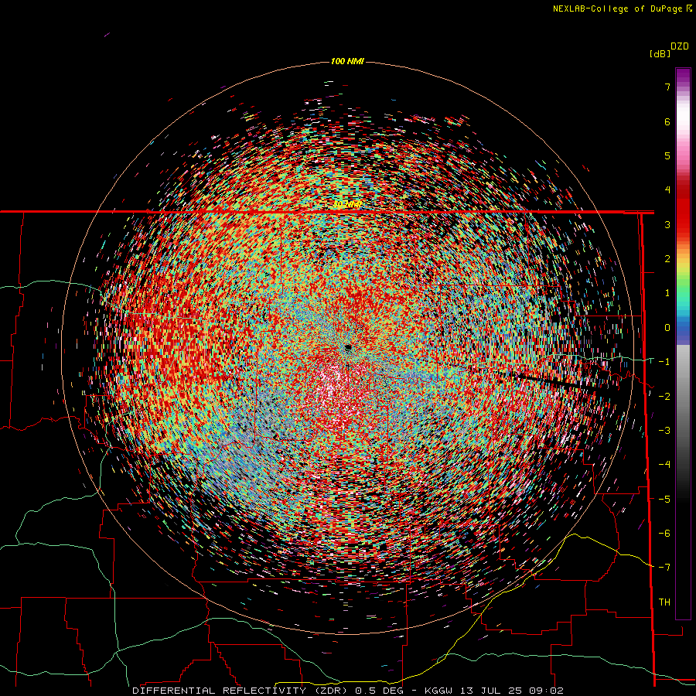Image resolution: width=696 pixels, height=696 pixels.
Task: Click the [dB] units label
Action: [x=660, y=53]
